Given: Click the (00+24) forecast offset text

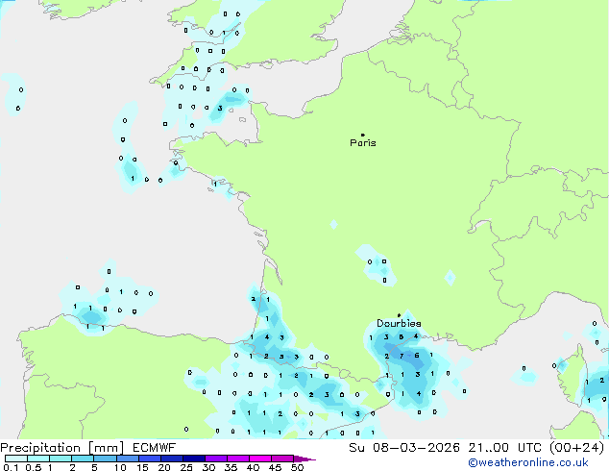Looking at the screenshot, I should (576, 448).
